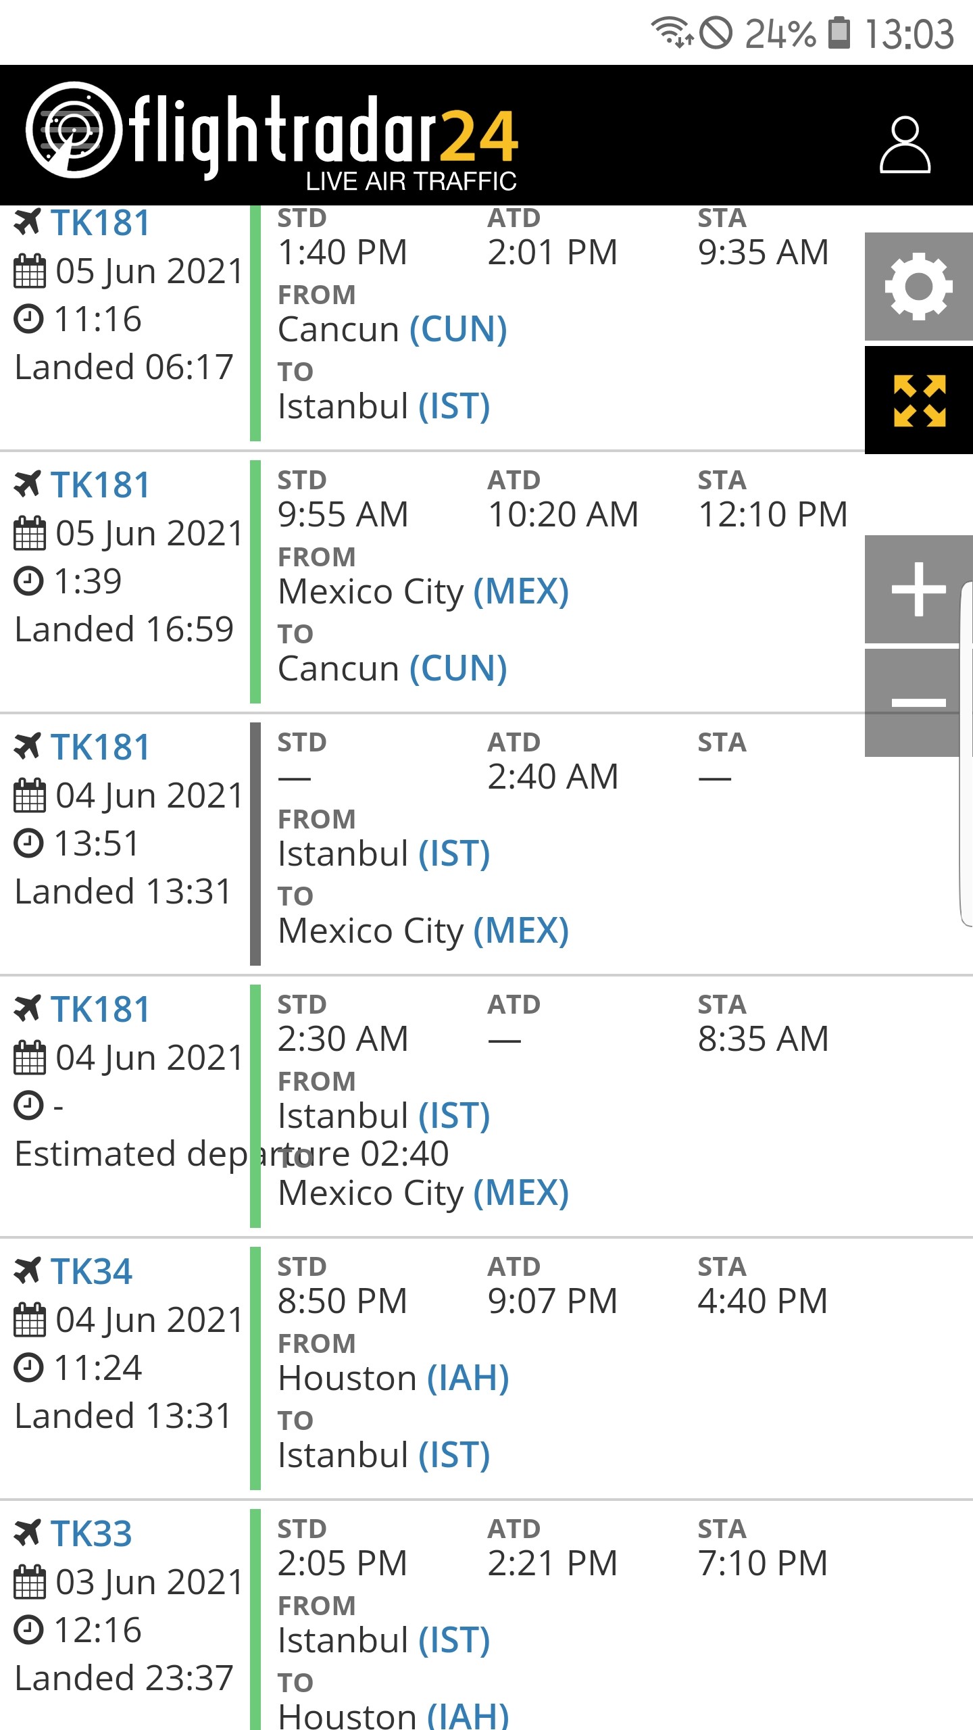Open Mexico City (MEX) from 9:55 AM flight
973x1730 pixels.
click(x=424, y=592)
